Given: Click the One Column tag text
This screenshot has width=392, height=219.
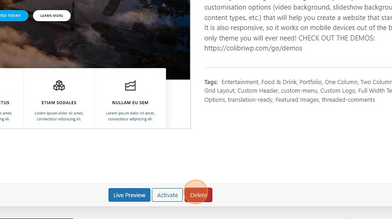Looking at the screenshot, I should click(x=341, y=82).
